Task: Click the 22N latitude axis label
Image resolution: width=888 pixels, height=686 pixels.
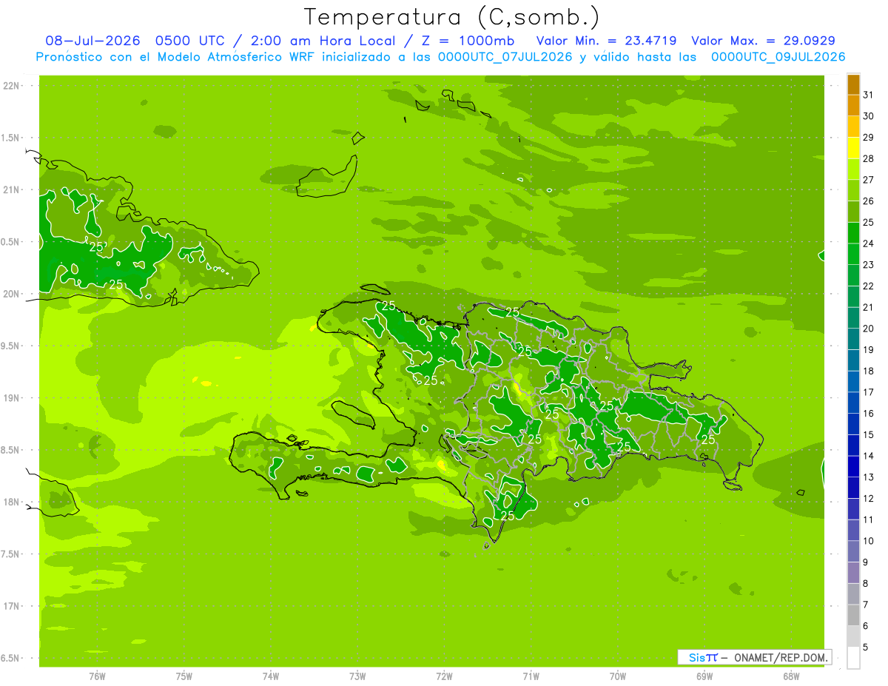Action: pos(10,86)
